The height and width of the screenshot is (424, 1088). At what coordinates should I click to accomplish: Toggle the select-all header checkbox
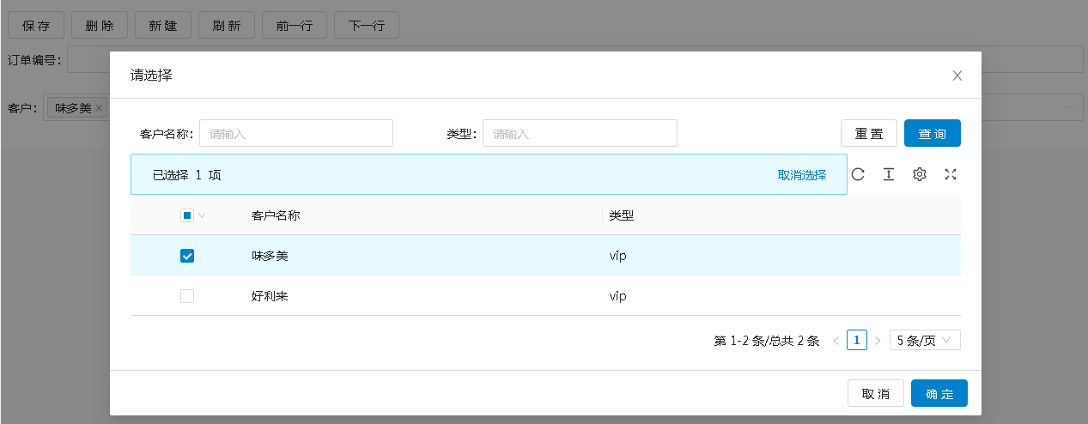[x=186, y=215]
